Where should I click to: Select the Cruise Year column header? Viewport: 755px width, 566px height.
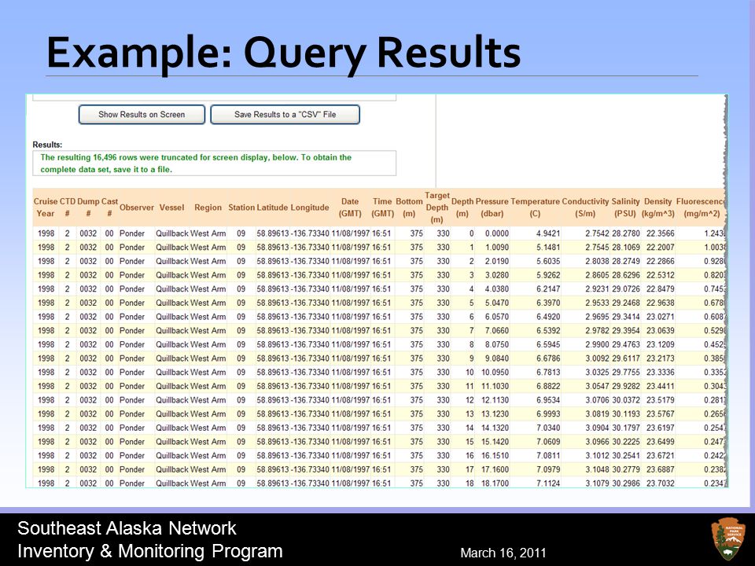click(x=46, y=208)
